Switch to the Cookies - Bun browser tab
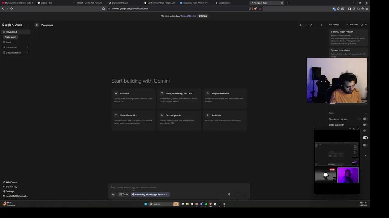Image resolution: width=389 pixels, height=218 pixels. pos(52,3)
